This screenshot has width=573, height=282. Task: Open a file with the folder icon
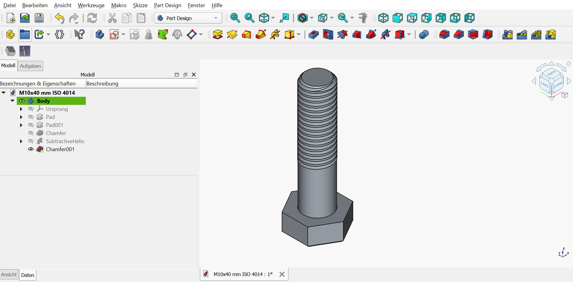point(25,18)
